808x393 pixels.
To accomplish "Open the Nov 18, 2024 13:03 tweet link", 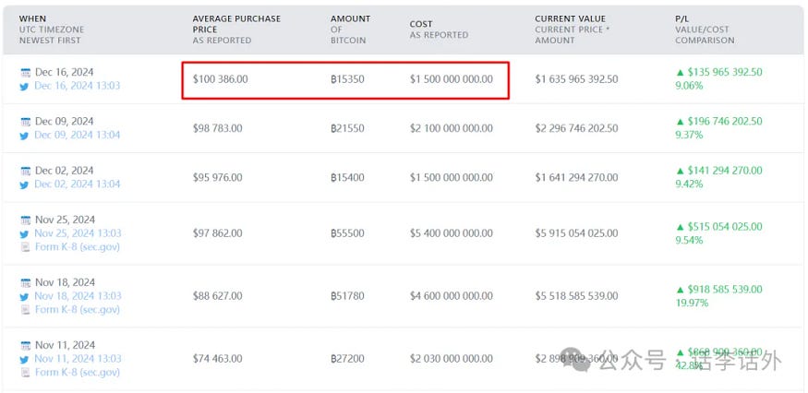I will pos(78,296).
